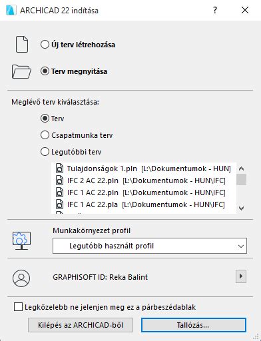Click file icon beside Tulajdonságok 1.pln
261x341 pixels.
point(59,169)
